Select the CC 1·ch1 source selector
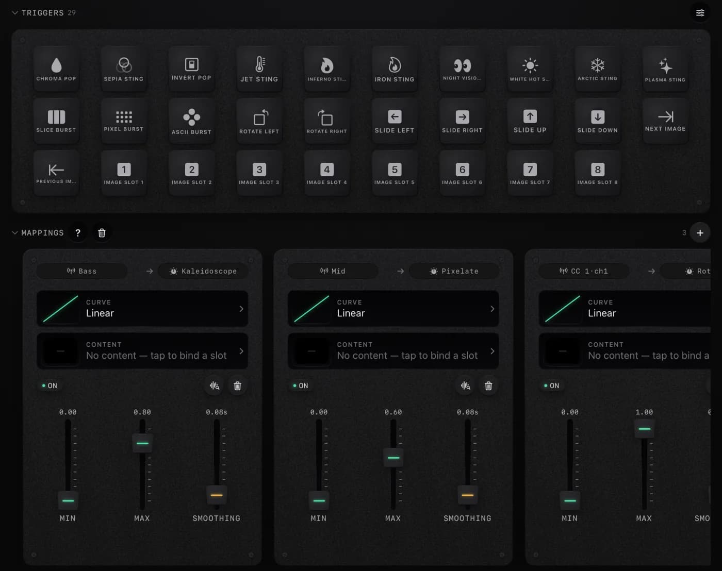722x571 pixels. 584,271
